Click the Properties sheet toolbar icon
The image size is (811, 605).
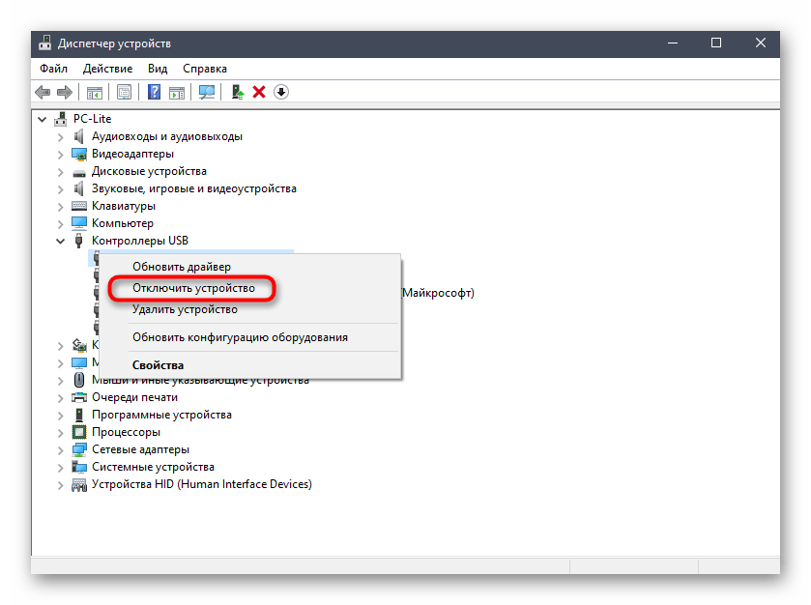[124, 92]
